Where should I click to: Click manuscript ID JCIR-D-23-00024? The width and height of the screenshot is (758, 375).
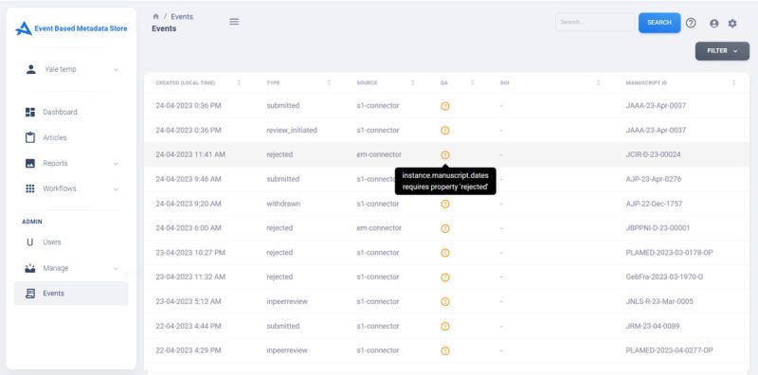click(653, 154)
